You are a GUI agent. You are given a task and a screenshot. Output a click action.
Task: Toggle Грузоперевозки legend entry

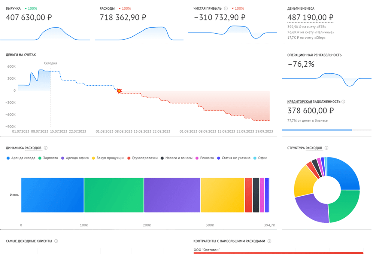142,158
